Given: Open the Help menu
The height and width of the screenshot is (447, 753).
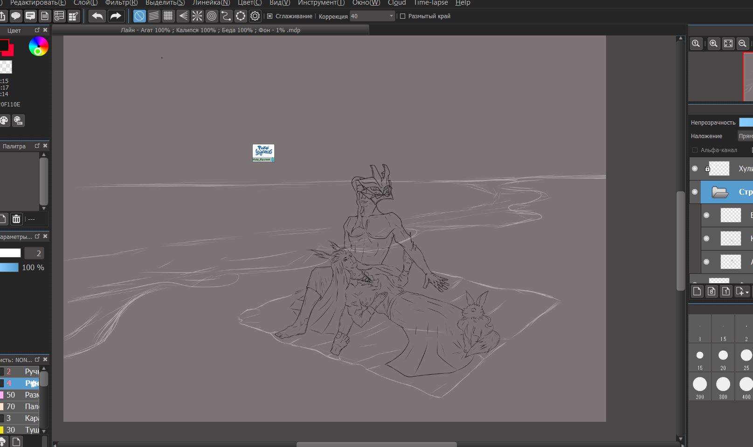Looking at the screenshot, I should (x=463, y=3).
